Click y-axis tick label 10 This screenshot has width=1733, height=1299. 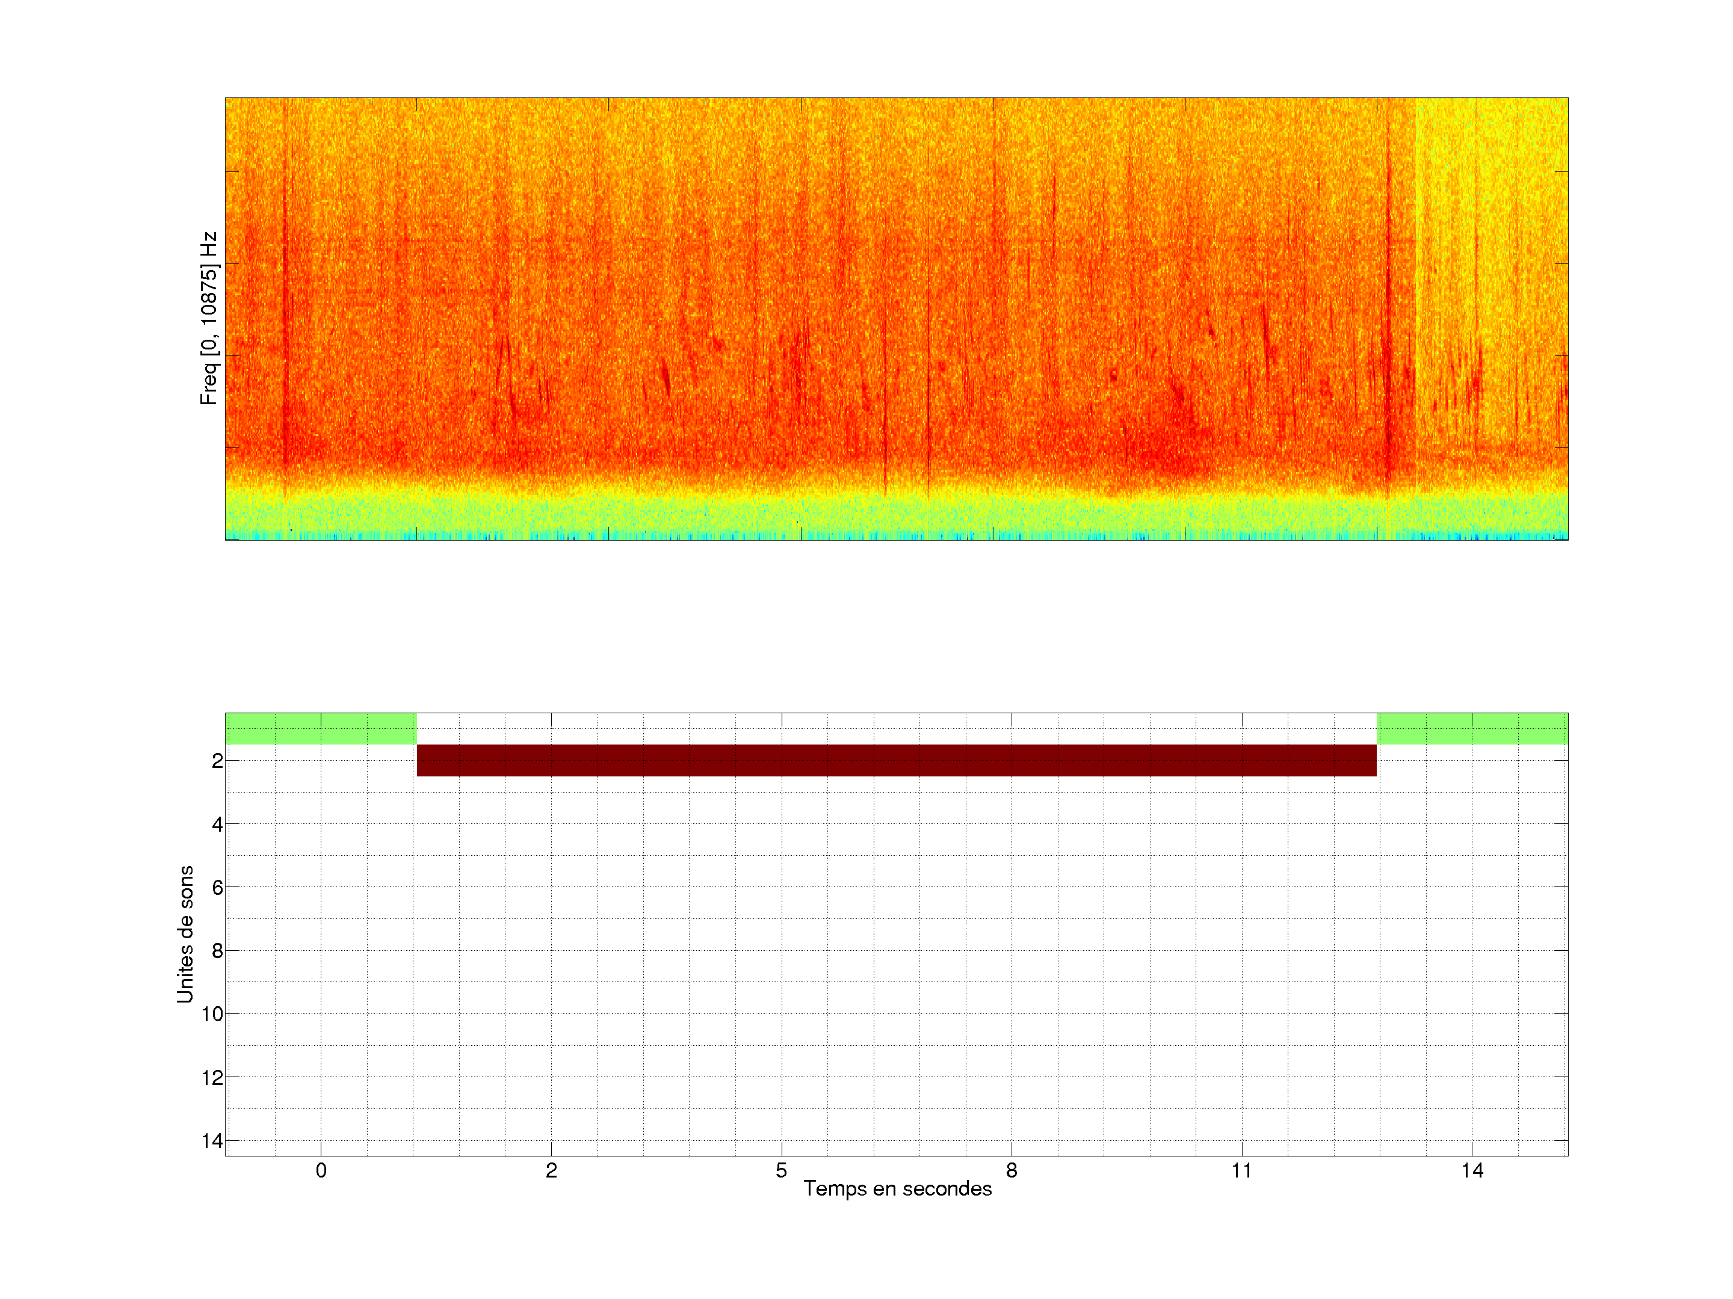[212, 1015]
